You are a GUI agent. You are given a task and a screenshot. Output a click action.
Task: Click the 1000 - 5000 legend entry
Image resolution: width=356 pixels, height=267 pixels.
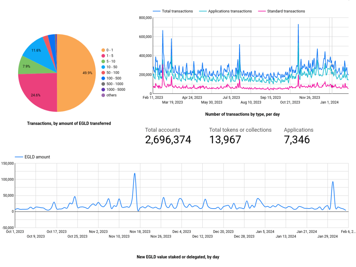pos(116,89)
